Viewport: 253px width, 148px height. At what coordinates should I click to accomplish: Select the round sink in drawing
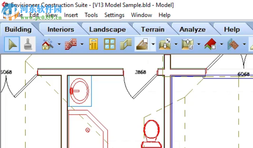point(79,91)
